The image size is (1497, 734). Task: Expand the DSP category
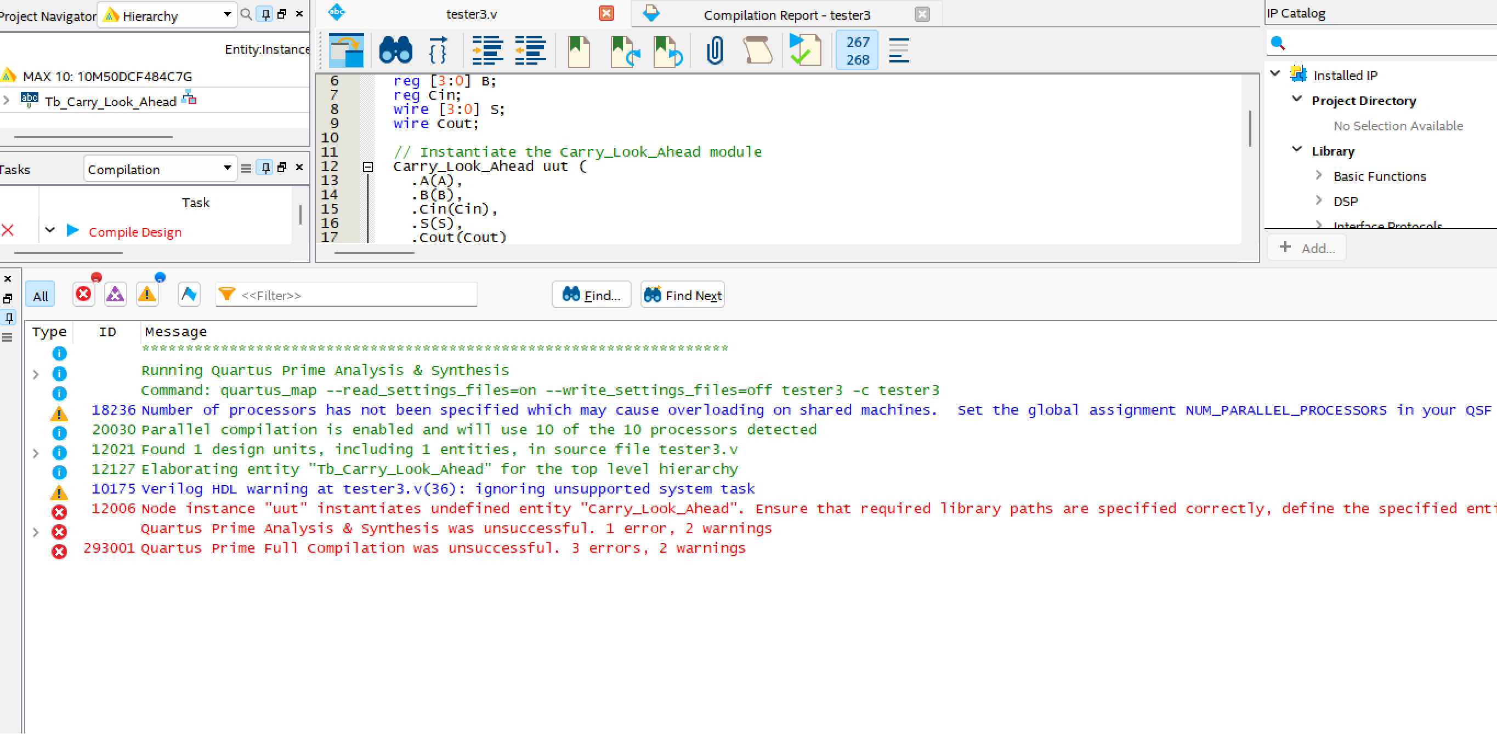[1319, 200]
